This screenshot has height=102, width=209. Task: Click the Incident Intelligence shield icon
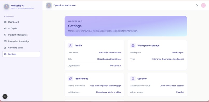pos(5,35)
